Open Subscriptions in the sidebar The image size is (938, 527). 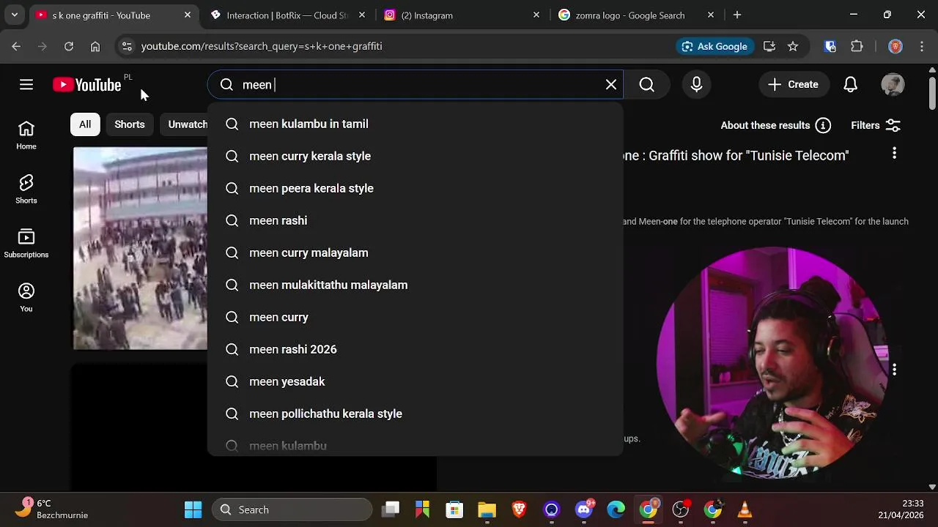[26, 244]
